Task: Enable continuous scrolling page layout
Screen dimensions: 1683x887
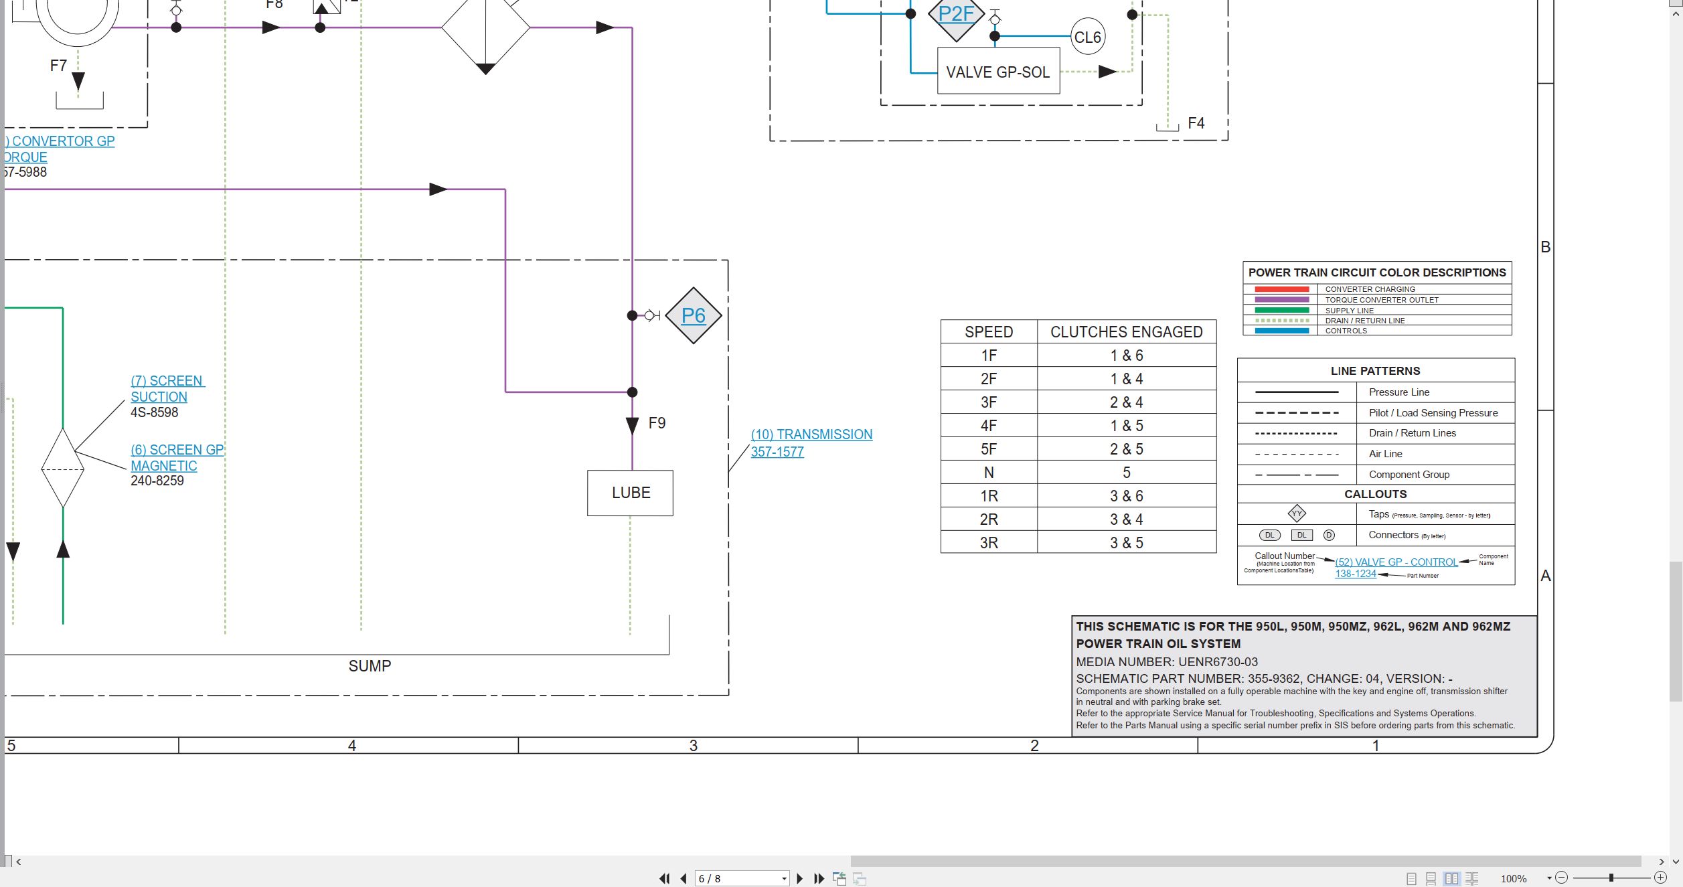Action: (1431, 878)
